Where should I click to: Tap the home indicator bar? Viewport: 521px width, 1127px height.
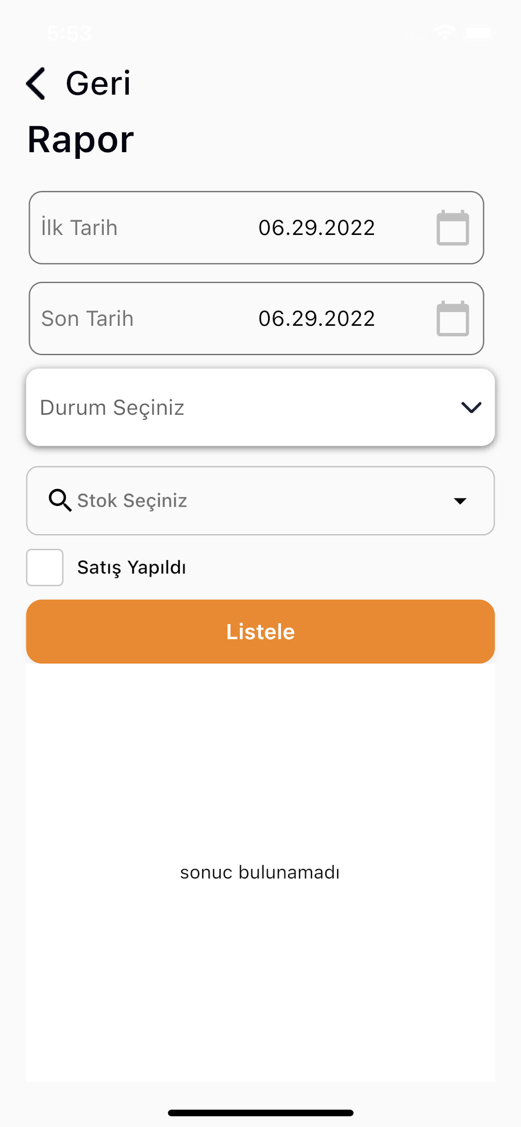260,1113
